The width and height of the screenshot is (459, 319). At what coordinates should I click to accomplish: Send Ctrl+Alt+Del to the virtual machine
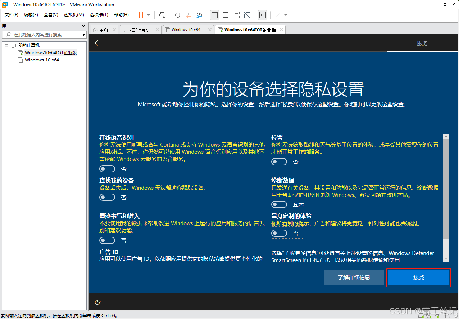(162, 15)
